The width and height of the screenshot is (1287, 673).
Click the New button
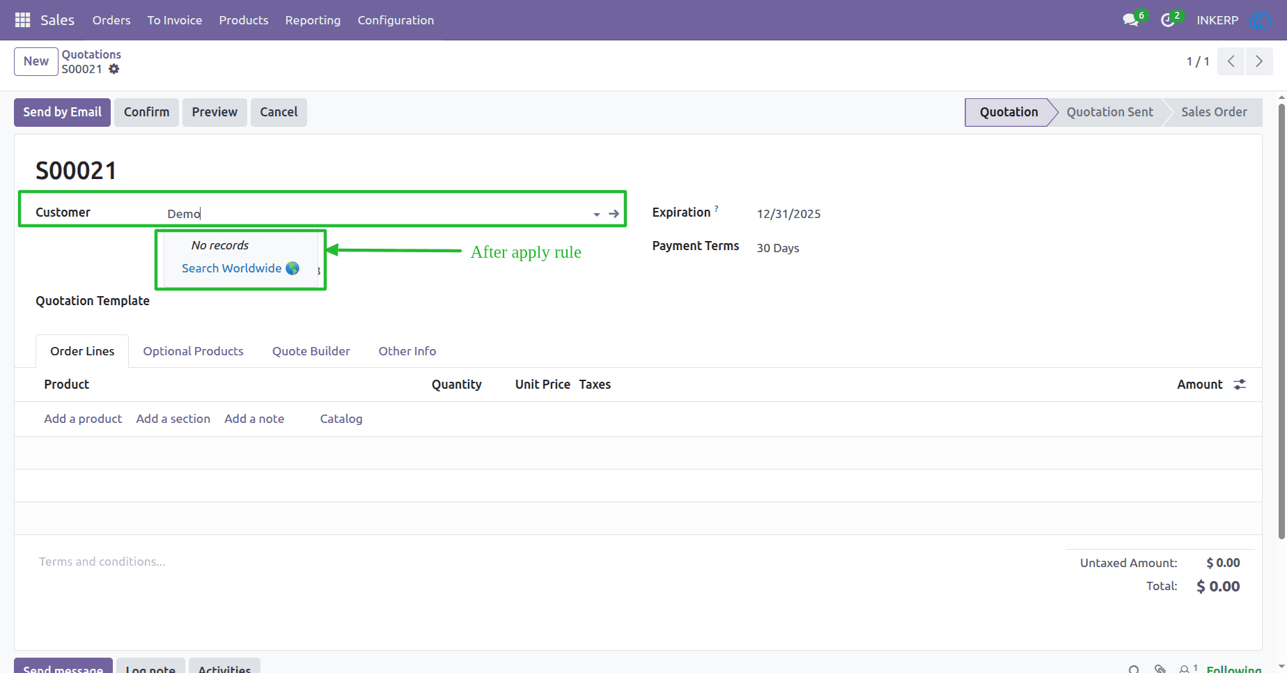[x=36, y=61]
